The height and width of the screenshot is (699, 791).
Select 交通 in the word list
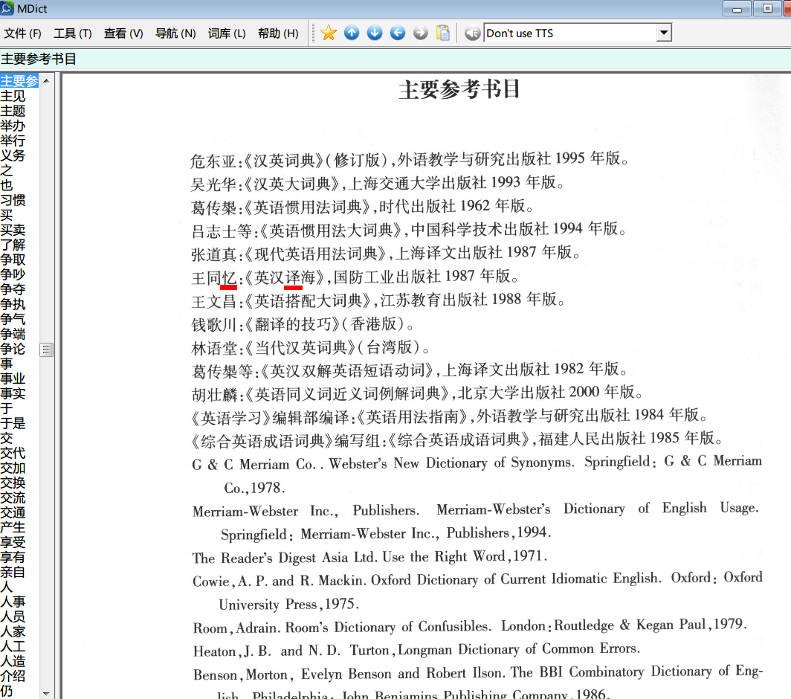click(13, 513)
